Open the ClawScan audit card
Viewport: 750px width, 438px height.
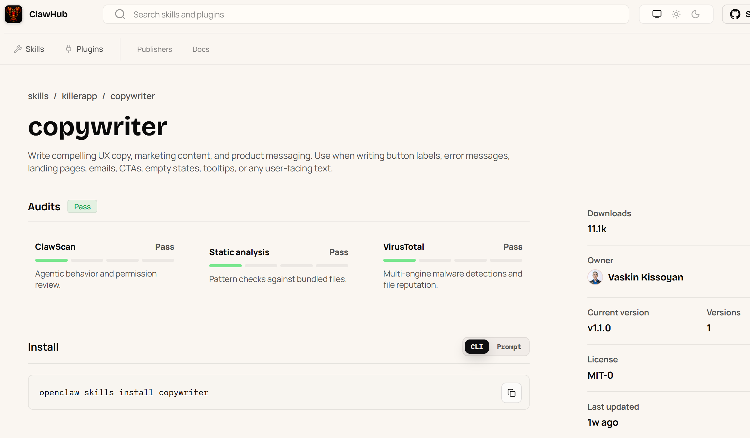coord(104,266)
